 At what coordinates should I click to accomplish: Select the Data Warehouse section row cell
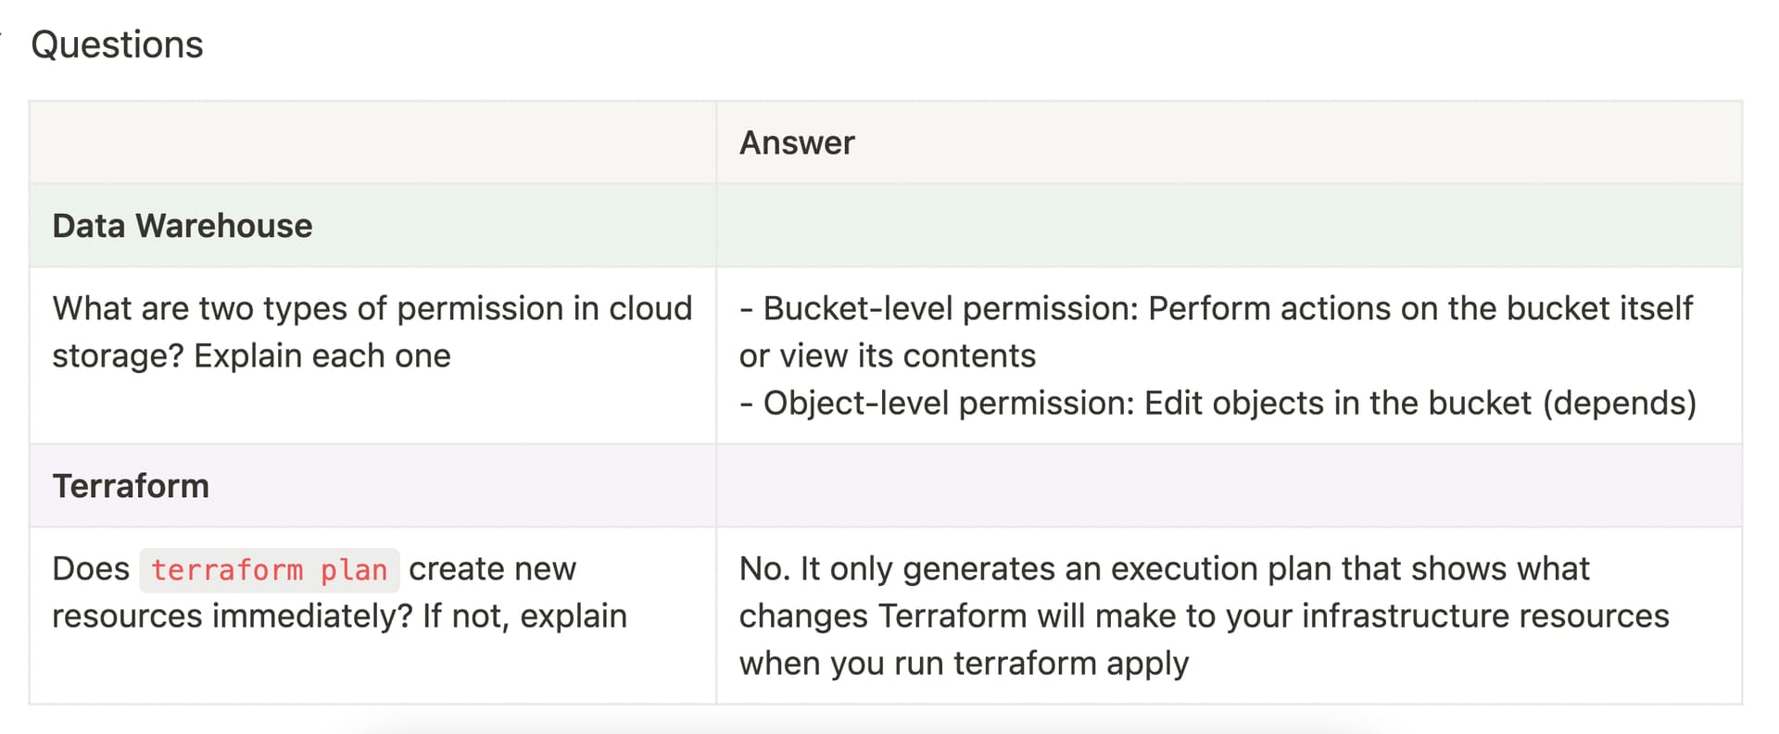click(x=183, y=226)
